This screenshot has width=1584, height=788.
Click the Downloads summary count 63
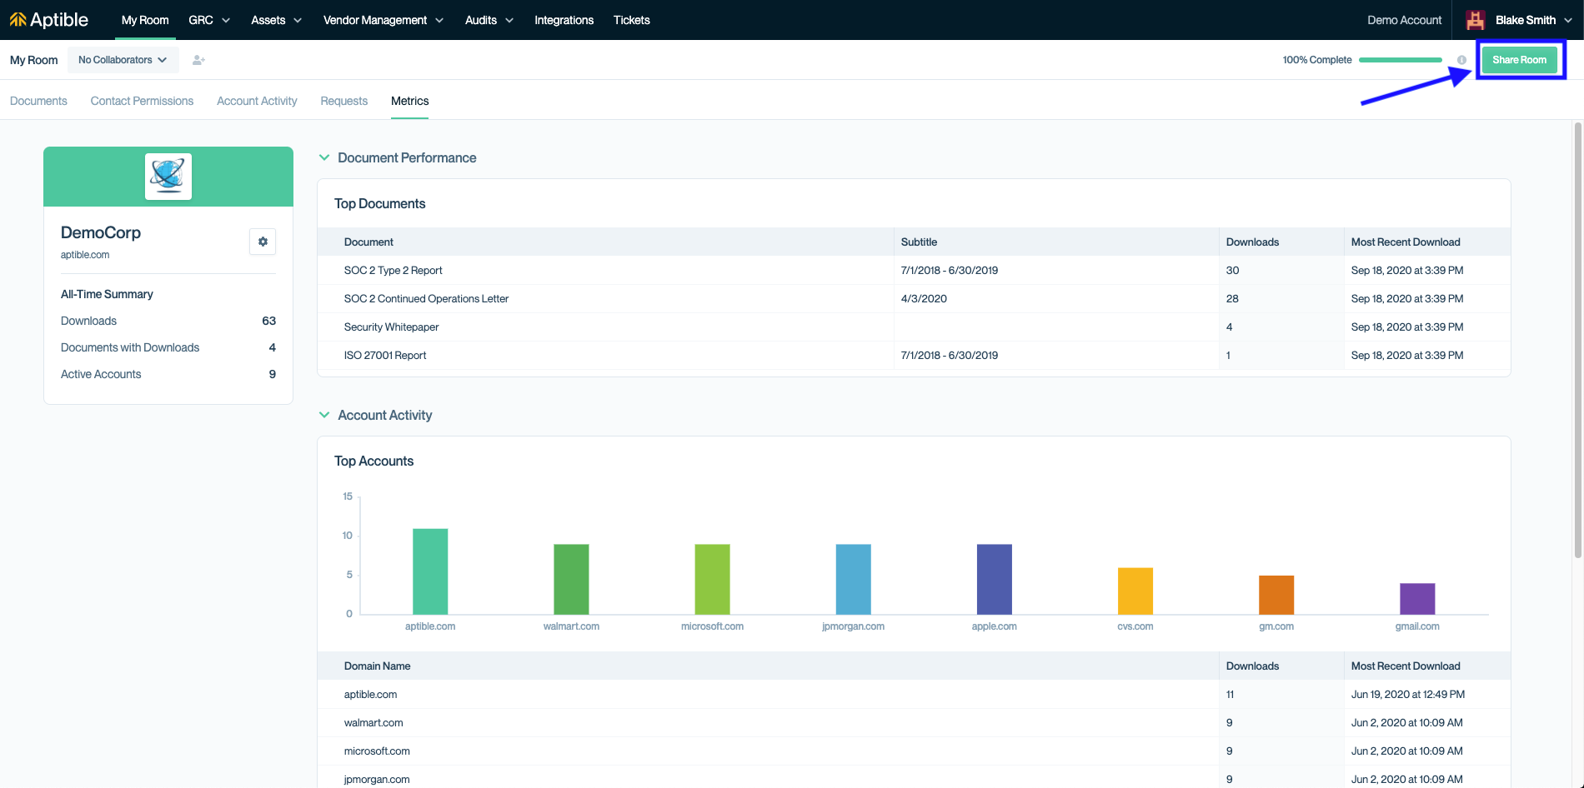point(268,321)
